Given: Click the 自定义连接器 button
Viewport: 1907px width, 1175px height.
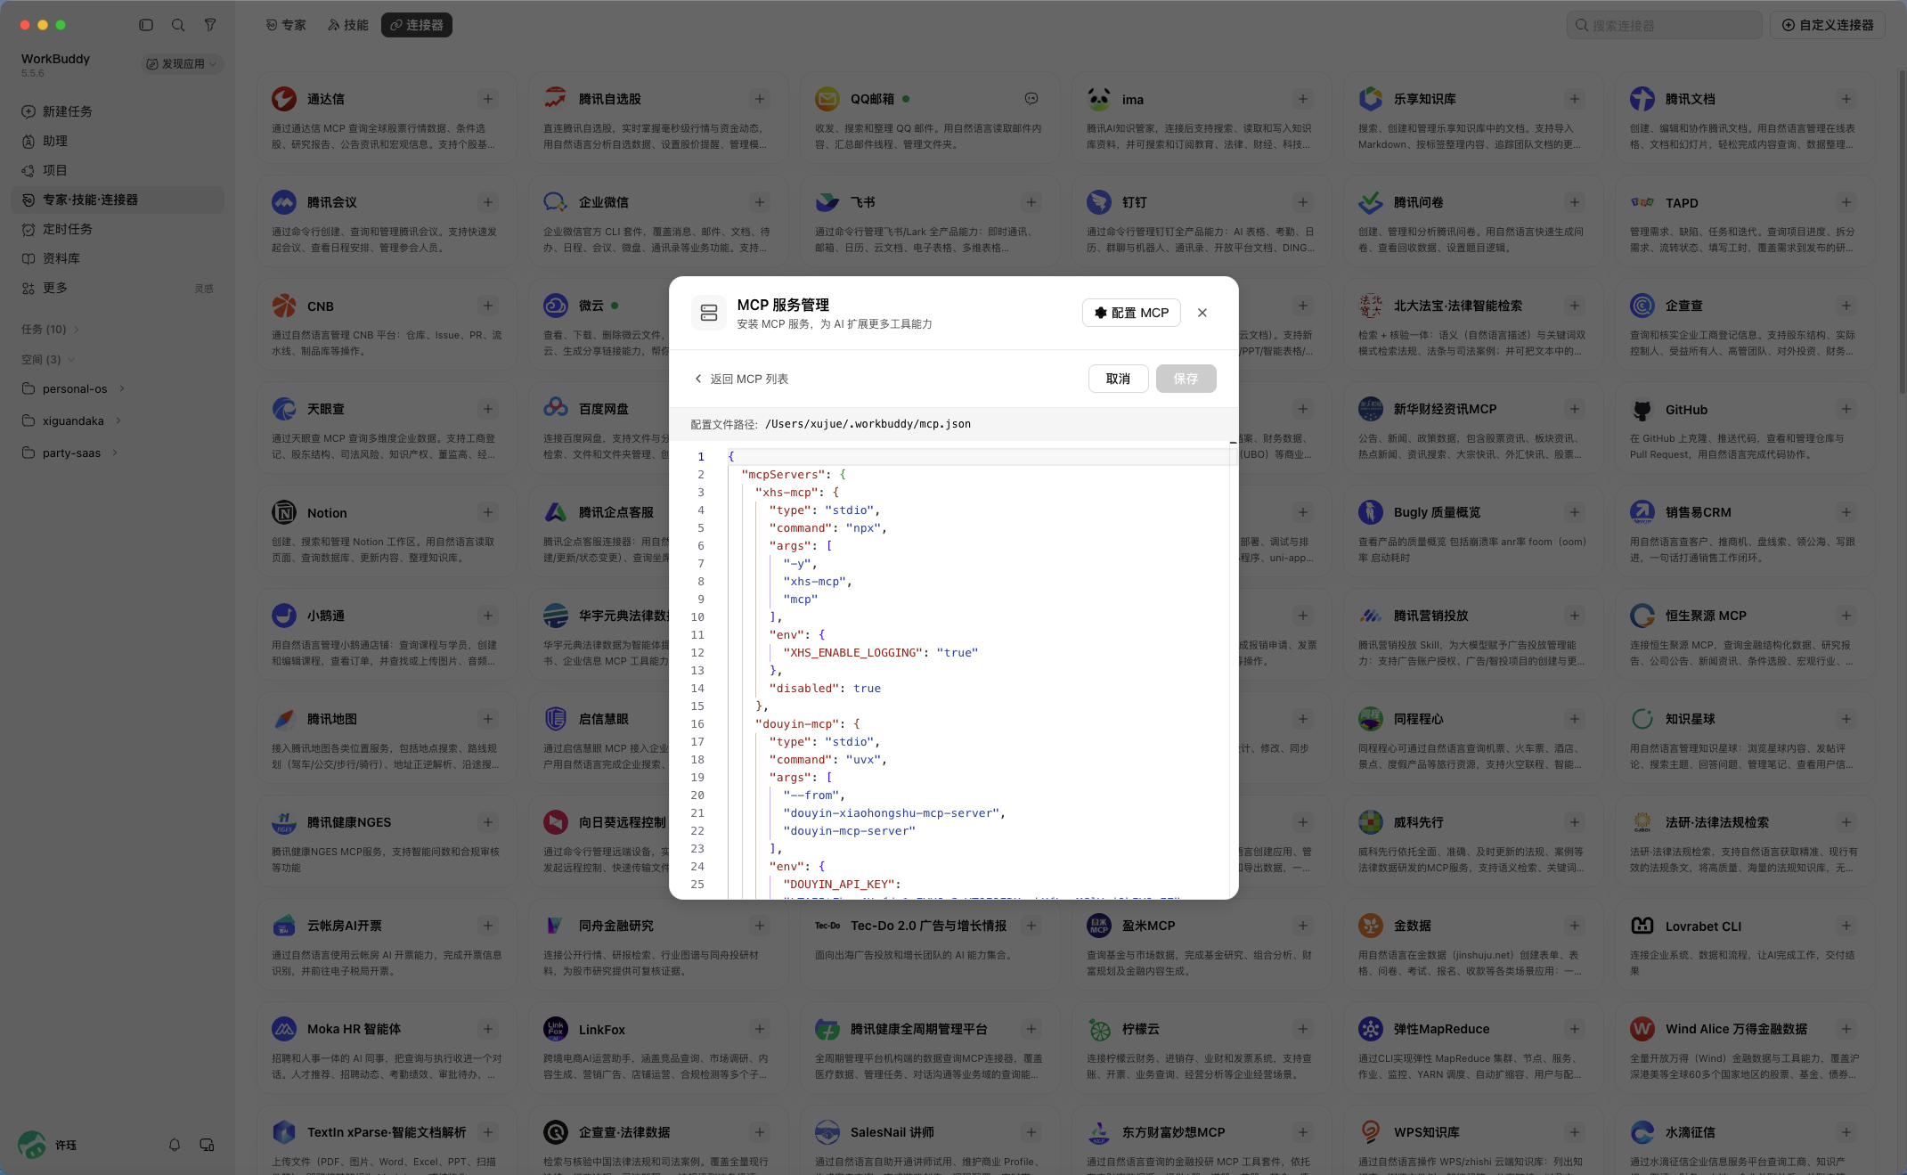Looking at the screenshot, I should click(x=1828, y=25).
